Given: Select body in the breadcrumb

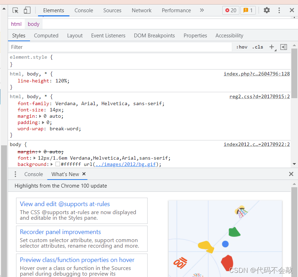Looking at the screenshot, I should pos(33,24).
